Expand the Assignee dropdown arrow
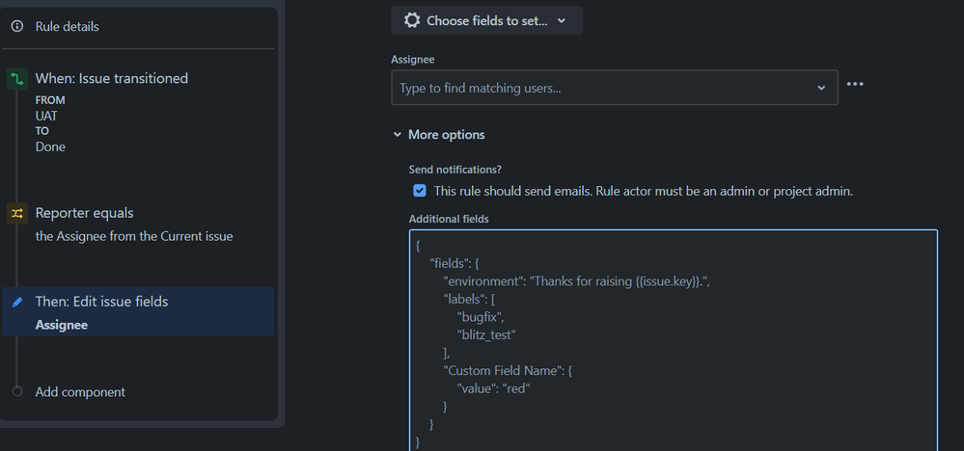Screen dimensions: 964x451 [821, 89]
